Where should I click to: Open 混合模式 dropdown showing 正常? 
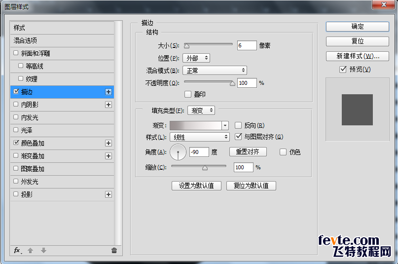[215, 70]
